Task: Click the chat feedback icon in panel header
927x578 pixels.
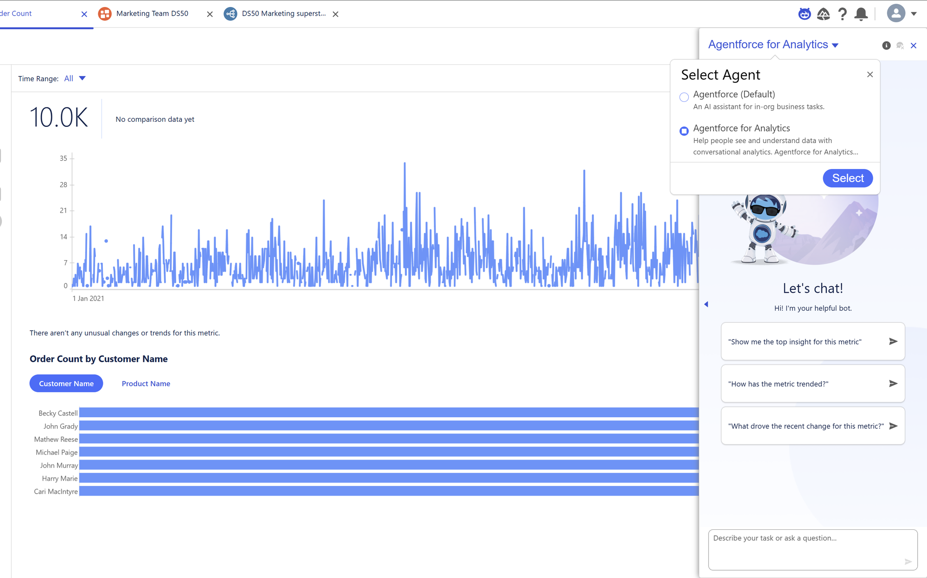Action: [x=900, y=45]
